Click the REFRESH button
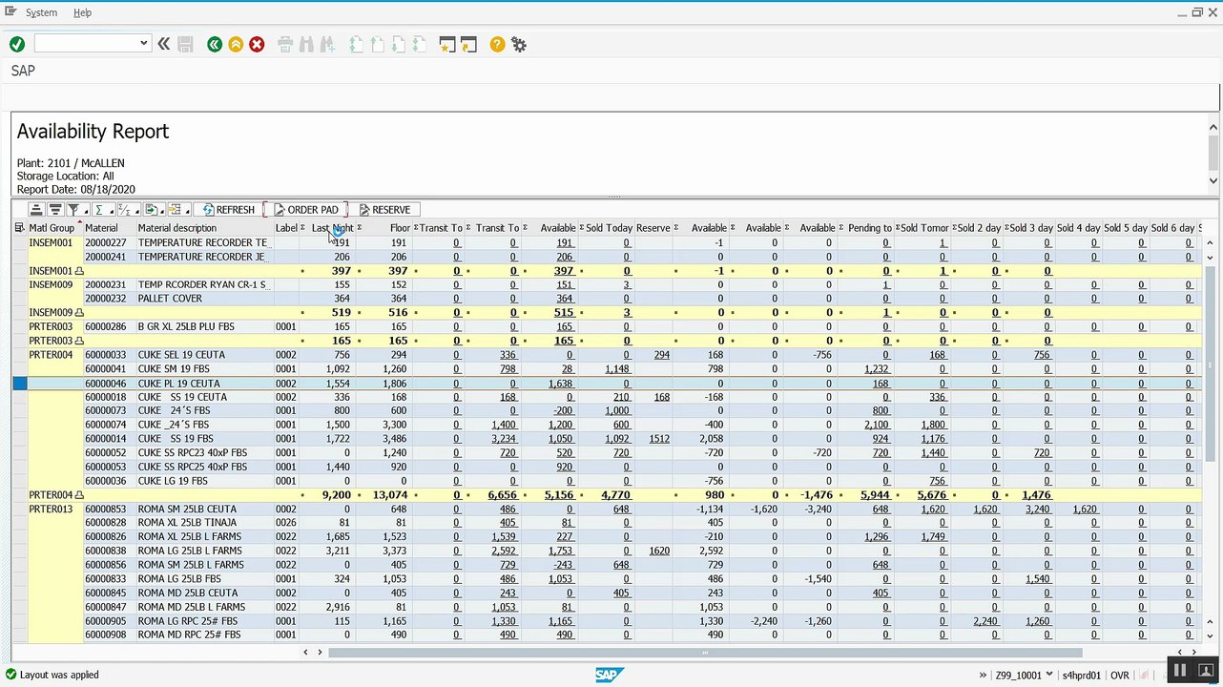Image resolution: width=1223 pixels, height=687 pixels. point(229,210)
